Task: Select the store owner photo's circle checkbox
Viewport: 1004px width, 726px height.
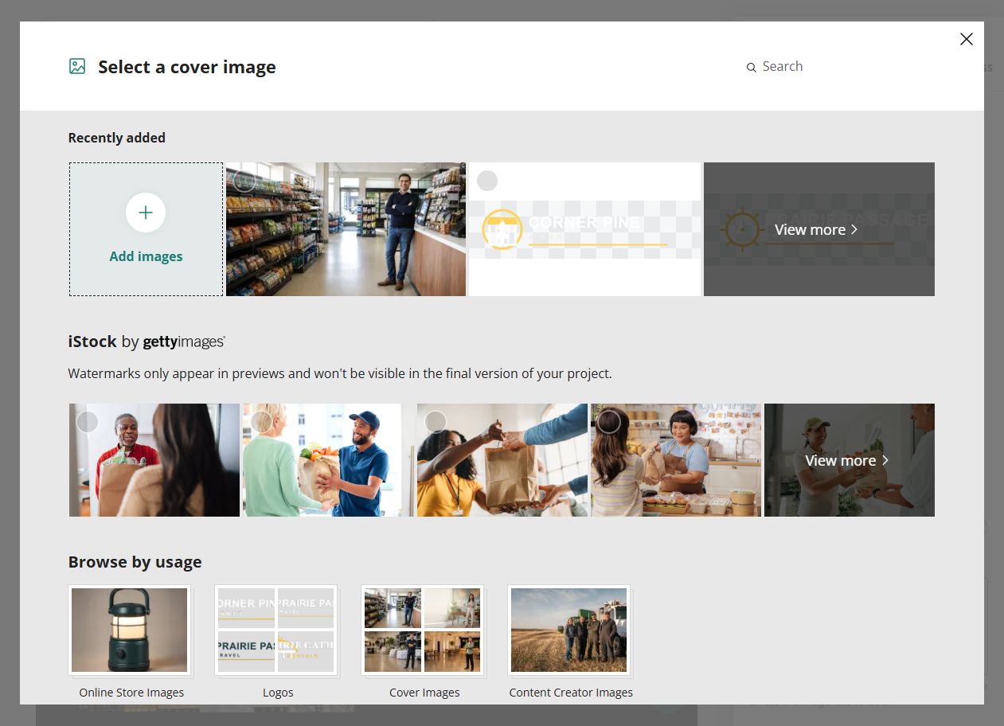Action: pyautogui.click(x=244, y=181)
